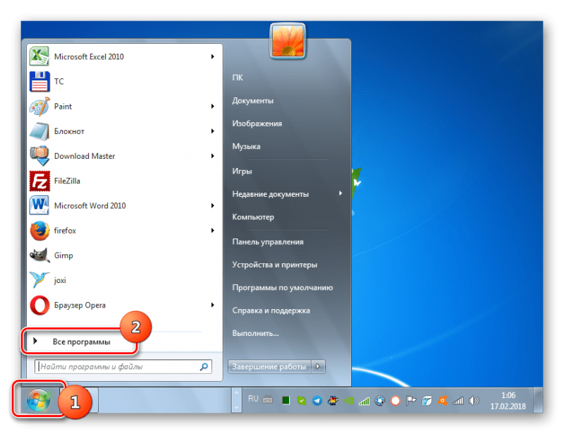Open Telegram tray icon
This screenshot has height=434, width=564.
point(317,401)
